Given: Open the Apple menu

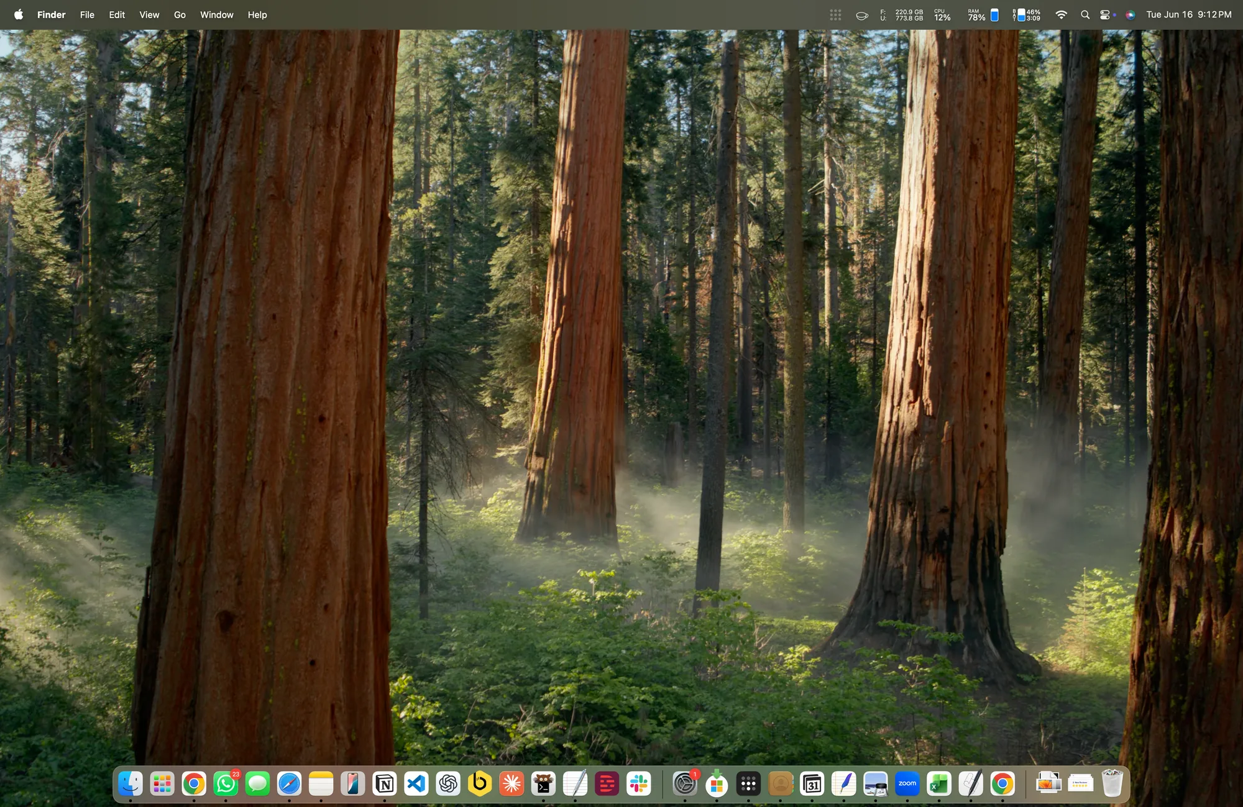Looking at the screenshot, I should click(19, 14).
